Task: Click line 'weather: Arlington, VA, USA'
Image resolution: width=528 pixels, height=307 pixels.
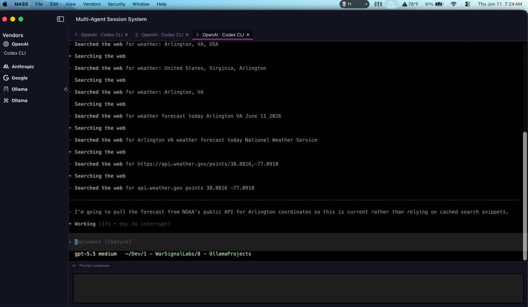Action: pyautogui.click(x=147, y=44)
